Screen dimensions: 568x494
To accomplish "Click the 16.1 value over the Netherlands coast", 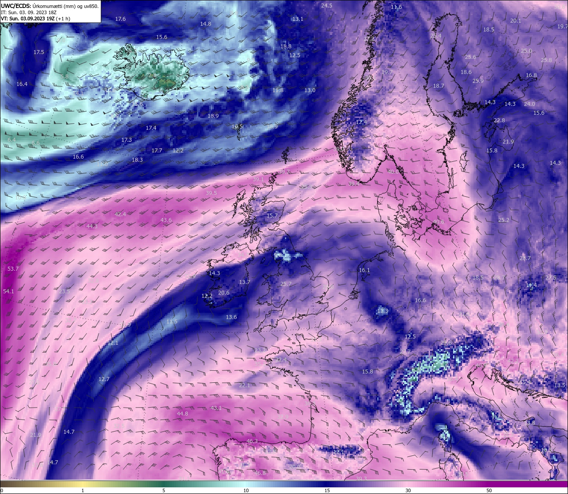I will [364, 270].
